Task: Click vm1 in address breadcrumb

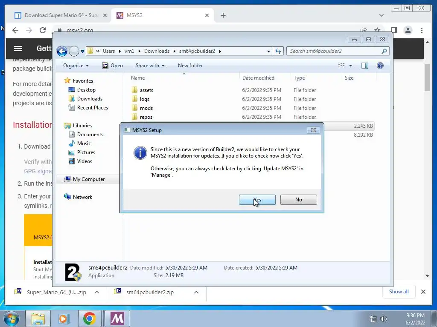Action: coord(129,51)
